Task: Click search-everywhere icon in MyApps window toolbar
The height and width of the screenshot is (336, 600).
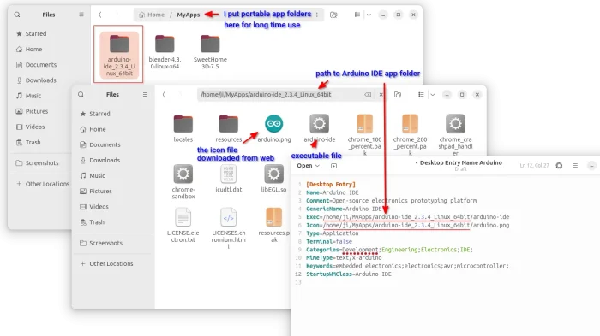Action: pyautogui.click(x=333, y=15)
